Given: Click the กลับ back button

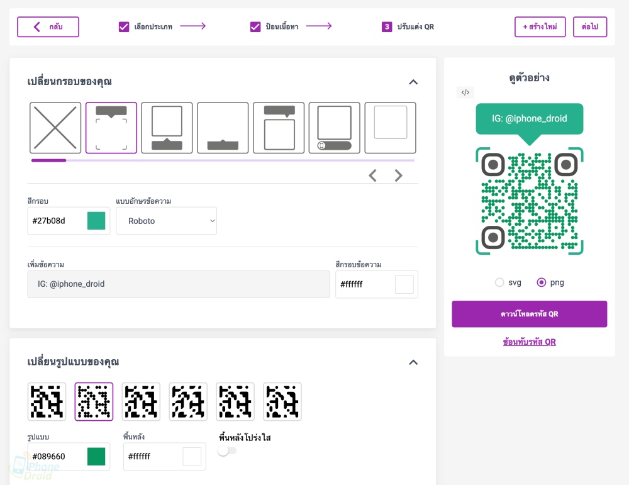Looking at the screenshot, I should click(48, 27).
